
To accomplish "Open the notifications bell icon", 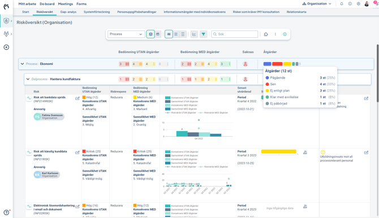I will 342,4.
